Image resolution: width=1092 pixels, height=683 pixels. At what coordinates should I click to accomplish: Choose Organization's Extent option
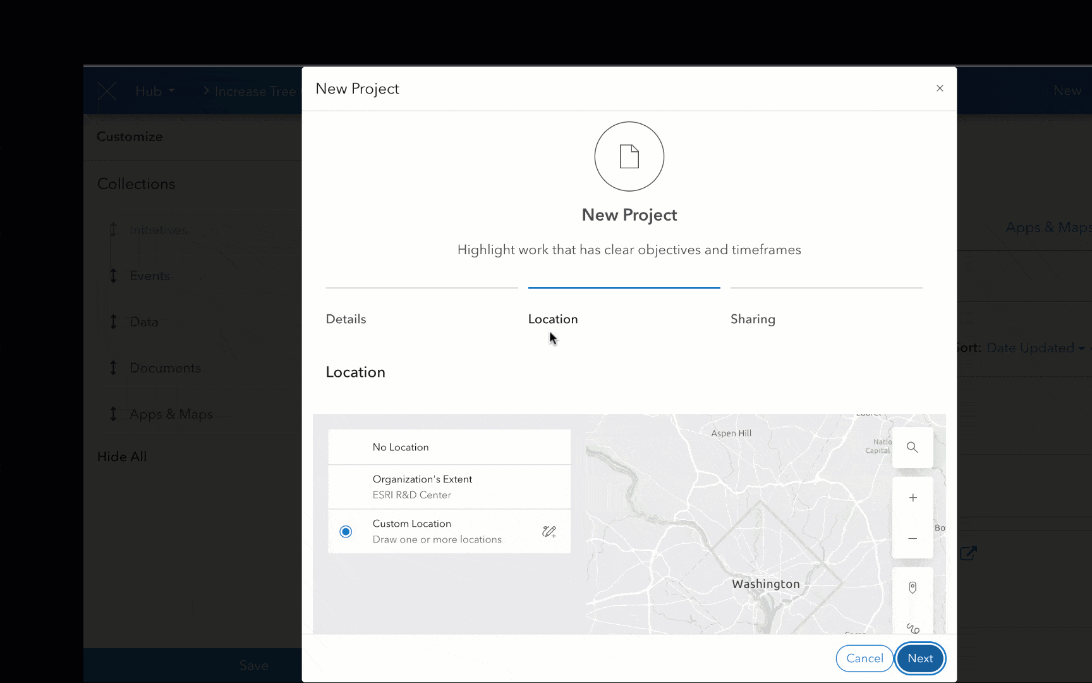(449, 487)
